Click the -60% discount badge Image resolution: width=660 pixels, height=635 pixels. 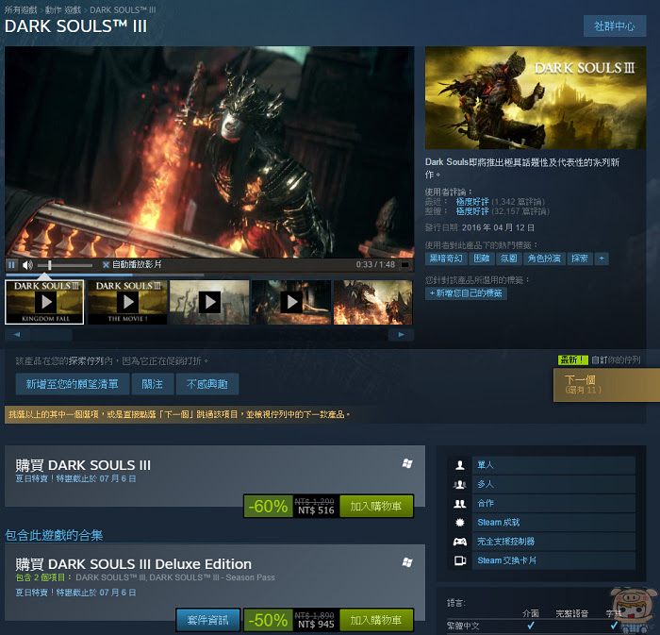click(x=268, y=506)
